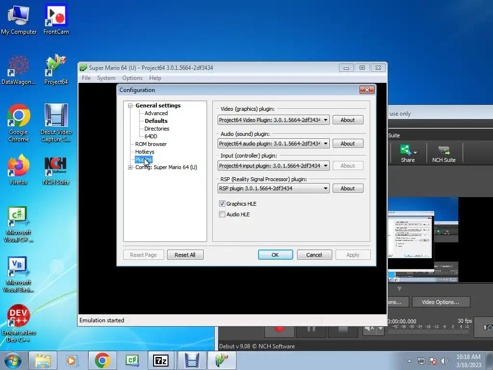Open Windows Explorer from taskbar
The width and height of the screenshot is (493, 370).
[x=43, y=360]
